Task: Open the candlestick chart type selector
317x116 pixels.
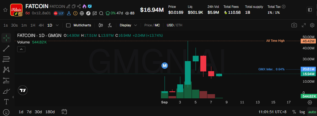Action: click(x=101, y=25)
